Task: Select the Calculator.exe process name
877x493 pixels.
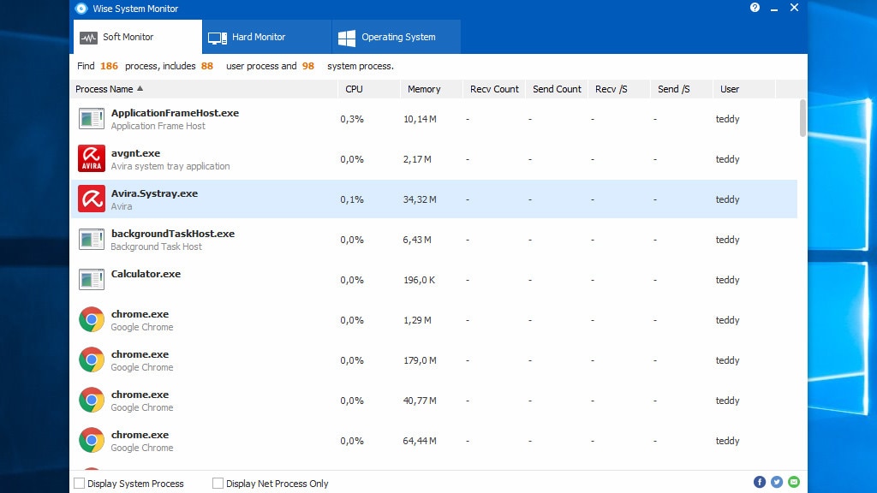Action: pyautogui.click(x=146, y=274)
